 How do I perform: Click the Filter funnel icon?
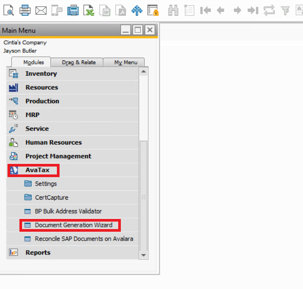285,11
